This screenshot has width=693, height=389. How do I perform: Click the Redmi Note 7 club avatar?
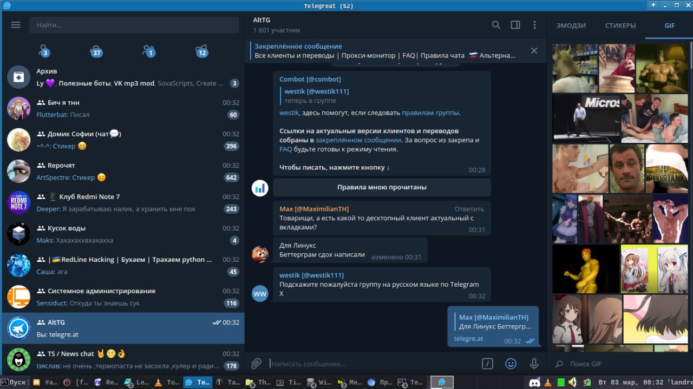click(19, 202)
